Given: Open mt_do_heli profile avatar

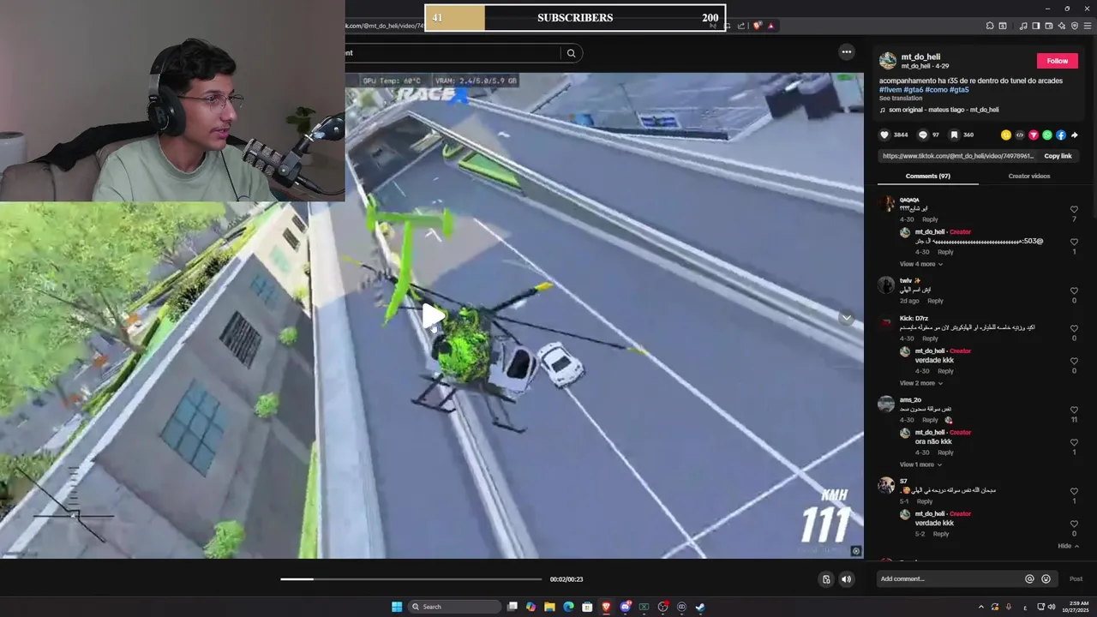Looking at the screenshot, I should 888,61.
